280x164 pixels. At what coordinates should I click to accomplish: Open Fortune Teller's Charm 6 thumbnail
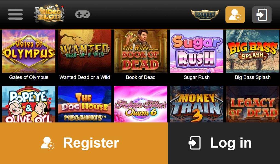coord(141,104)
